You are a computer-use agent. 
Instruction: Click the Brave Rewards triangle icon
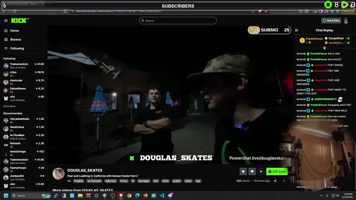(266, 11)
